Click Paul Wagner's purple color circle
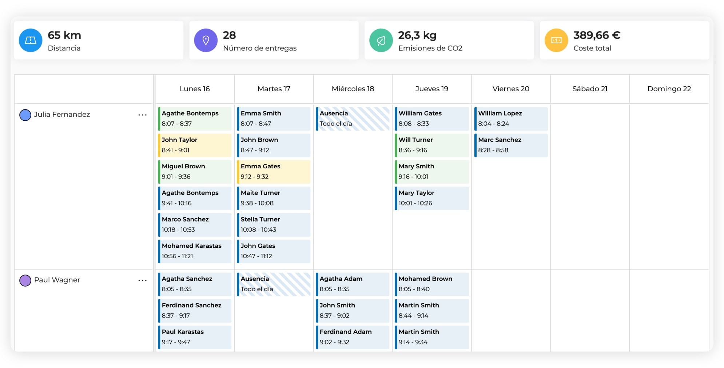This screenshot has width=724, height=368. [25, 280]
